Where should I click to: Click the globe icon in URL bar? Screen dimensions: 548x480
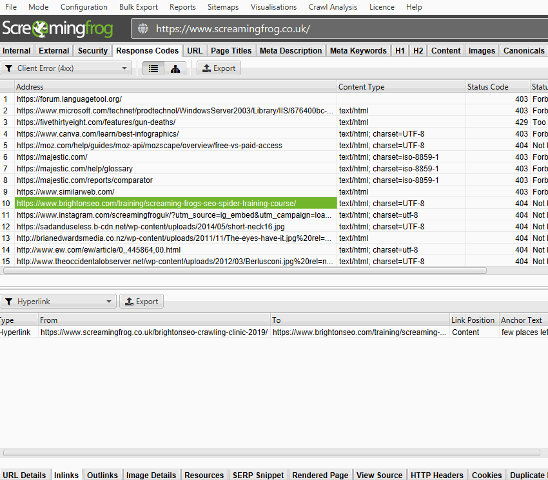tap(143, 29)
